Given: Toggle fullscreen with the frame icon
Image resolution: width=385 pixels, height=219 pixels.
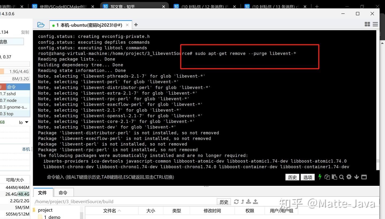Looking at the screenshot, I should [364, 177].
